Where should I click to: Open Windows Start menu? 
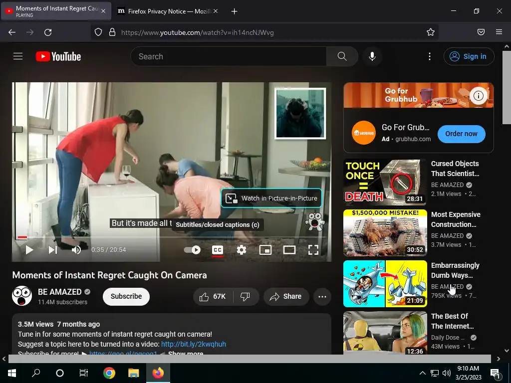[x=12, y=373]
